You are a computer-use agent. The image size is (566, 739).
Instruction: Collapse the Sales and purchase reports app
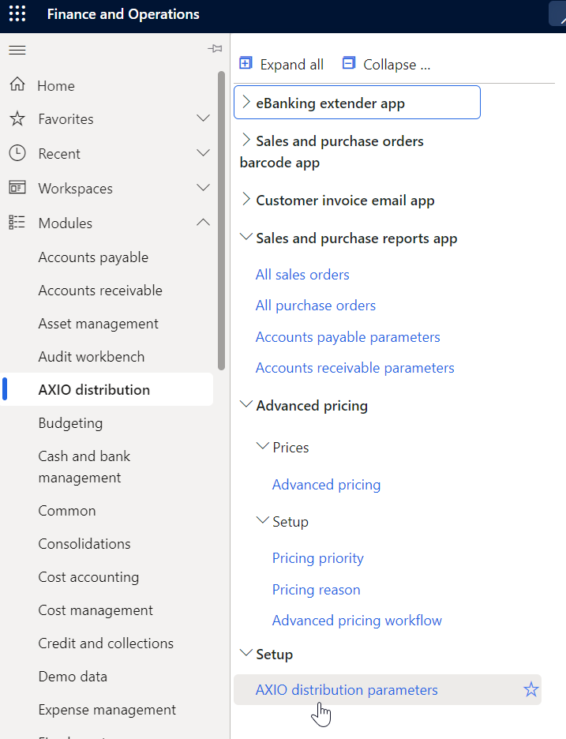point(246,238)
